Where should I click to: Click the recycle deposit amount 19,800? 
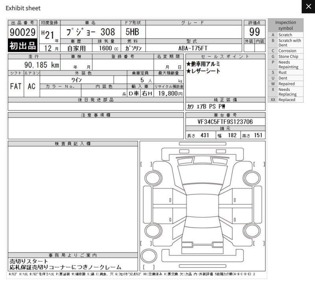[169, 94]
